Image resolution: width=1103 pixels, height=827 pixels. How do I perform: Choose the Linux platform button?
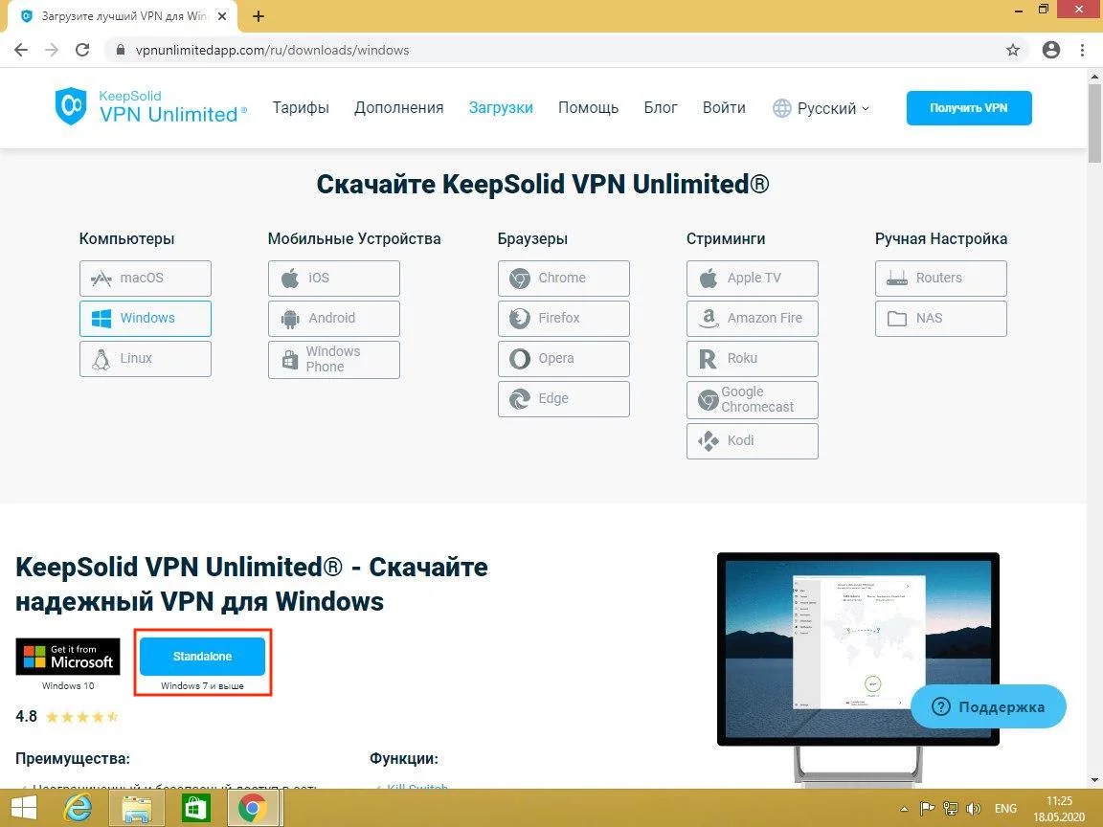click(146, 359)
